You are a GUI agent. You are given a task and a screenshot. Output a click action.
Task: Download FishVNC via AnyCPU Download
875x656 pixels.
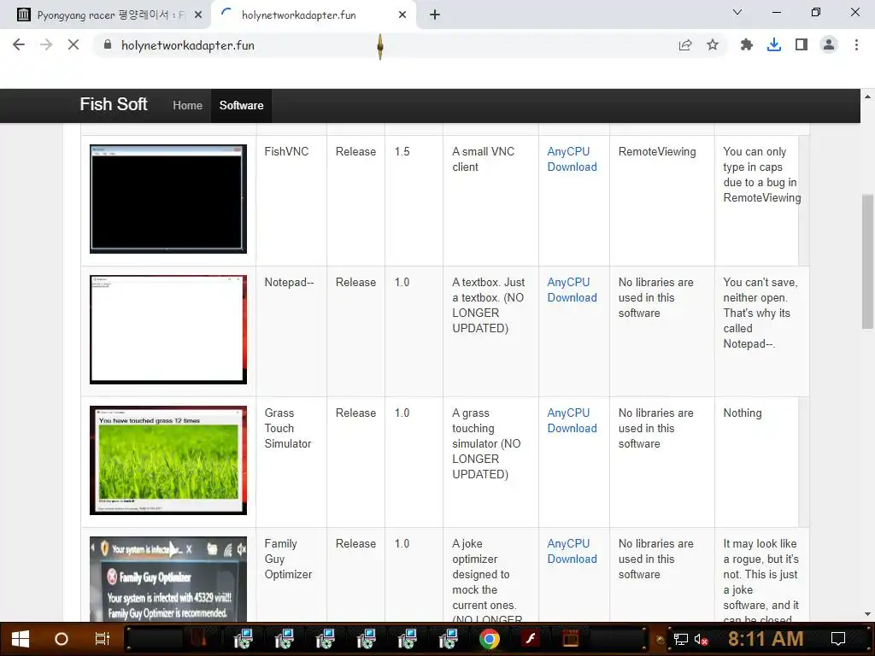pyautogui.click(x=572, y=159)
